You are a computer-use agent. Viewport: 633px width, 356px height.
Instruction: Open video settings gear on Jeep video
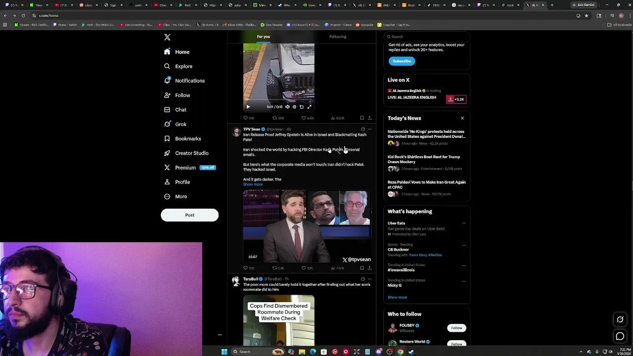pyautogui.click(x=294, y=107)
